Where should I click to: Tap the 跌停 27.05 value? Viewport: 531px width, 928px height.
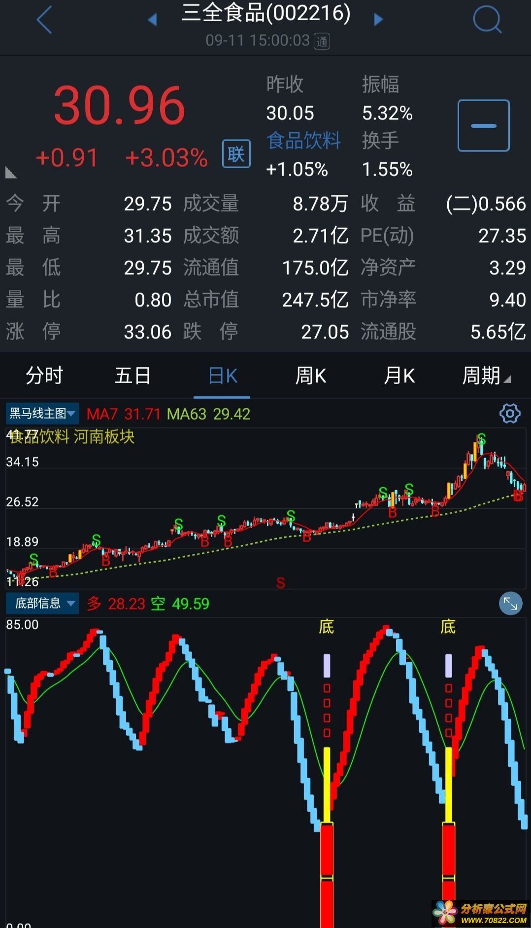(x=325, y=332)
